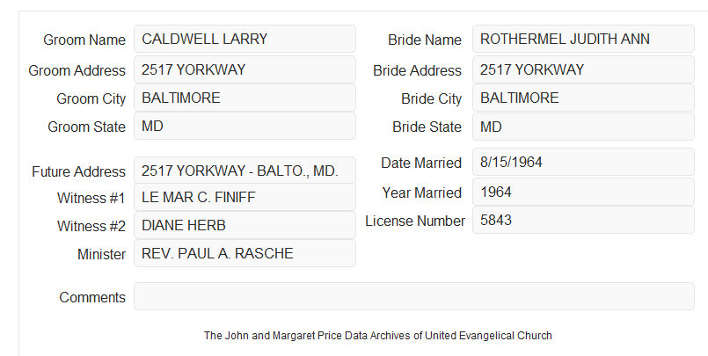Click the Bride City field
The height and width of the screenshot is (356, 708).
pos(583,98)
